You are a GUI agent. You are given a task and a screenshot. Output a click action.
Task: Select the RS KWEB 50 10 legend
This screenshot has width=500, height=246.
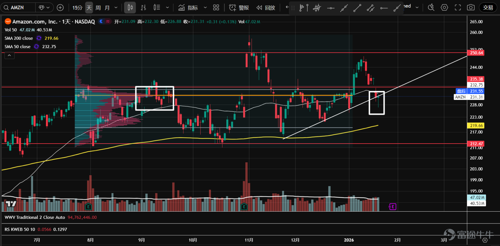20,229
